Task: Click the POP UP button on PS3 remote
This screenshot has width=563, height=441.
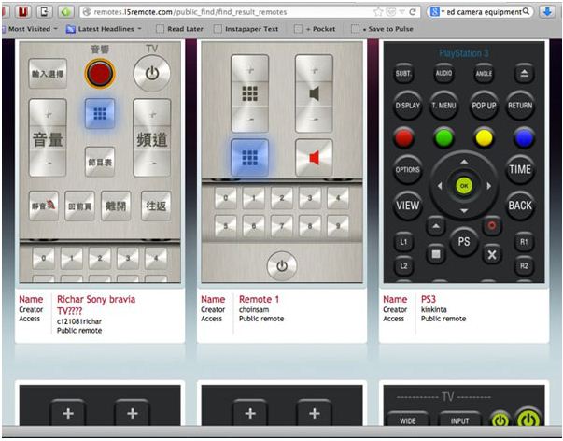Action: [484, 106]
